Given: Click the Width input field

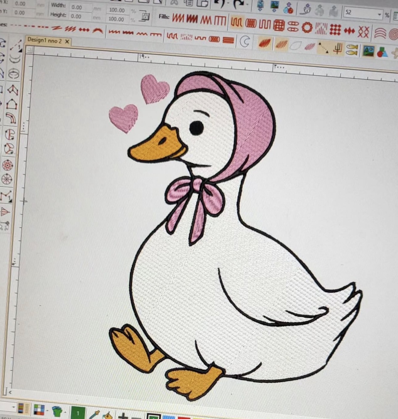Looking at the screenshot, I should pos(80,7).
